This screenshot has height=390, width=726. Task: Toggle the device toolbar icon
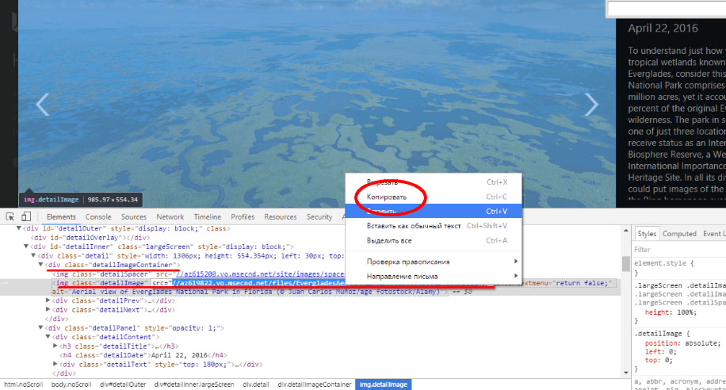(x=26, y=216)
